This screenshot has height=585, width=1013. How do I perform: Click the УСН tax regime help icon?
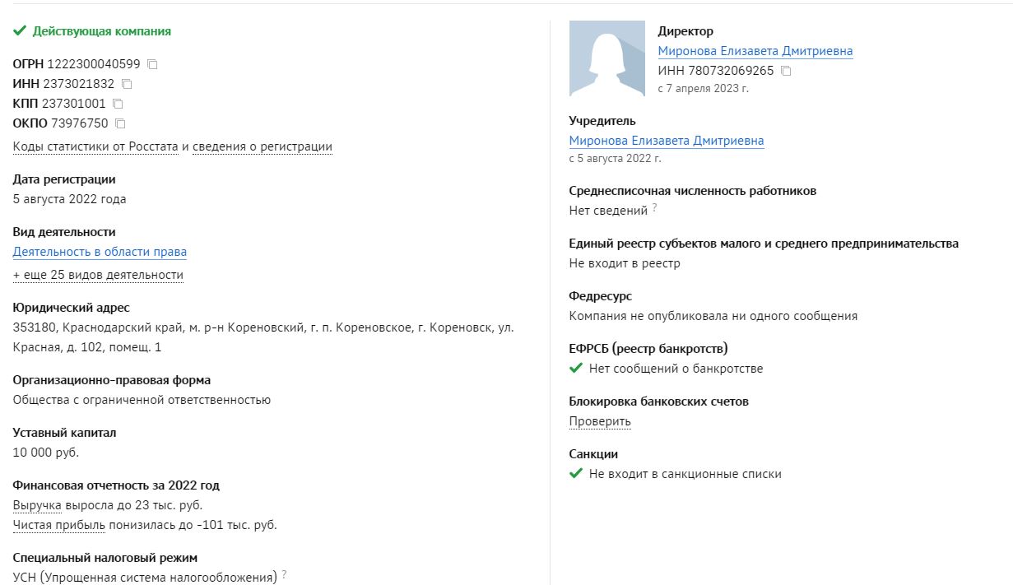pos(284,575)
